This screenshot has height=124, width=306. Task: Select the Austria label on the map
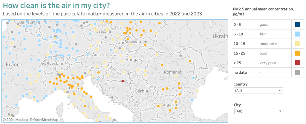[x=100, y=55]
